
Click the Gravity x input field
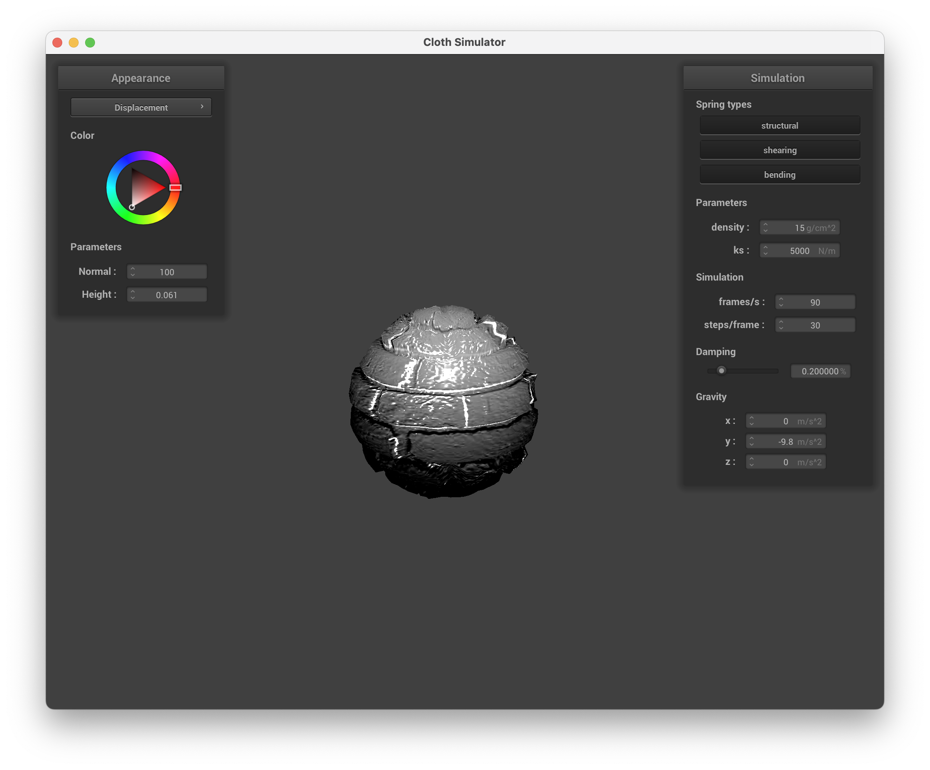[786, 421]
